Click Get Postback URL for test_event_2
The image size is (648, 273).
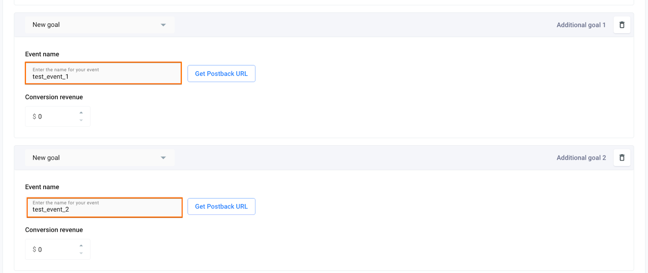[x=221, y=206]
